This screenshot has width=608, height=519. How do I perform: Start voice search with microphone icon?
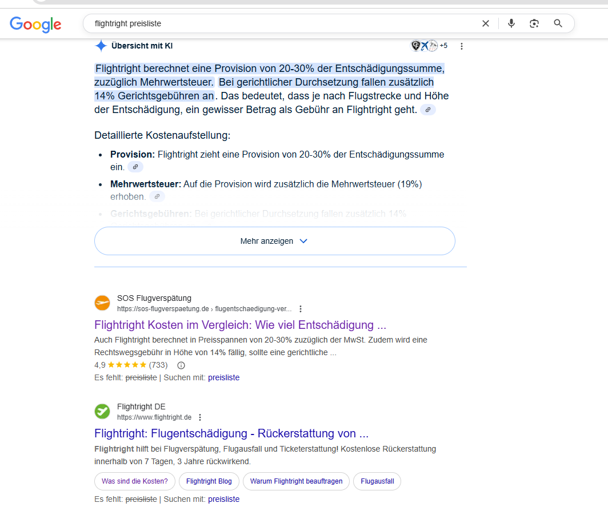click(511, 23)
